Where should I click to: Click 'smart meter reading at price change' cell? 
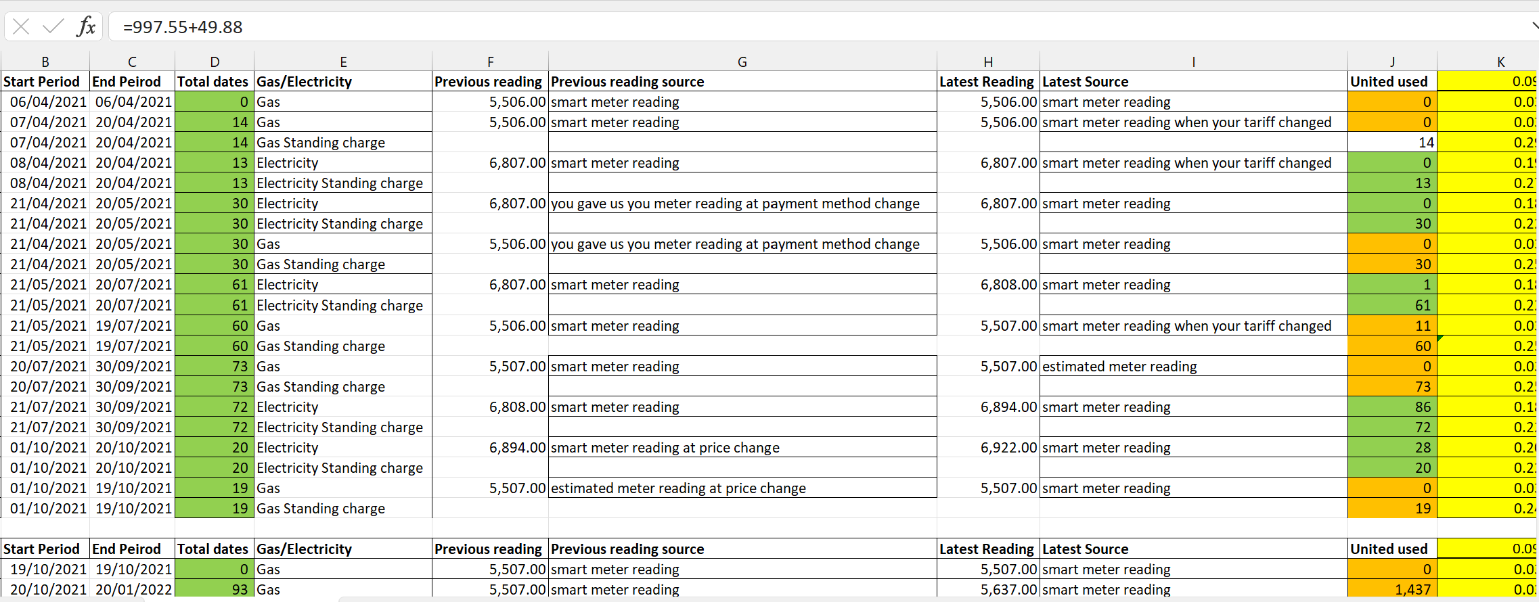pyautogui.click(x=742, y=447)
